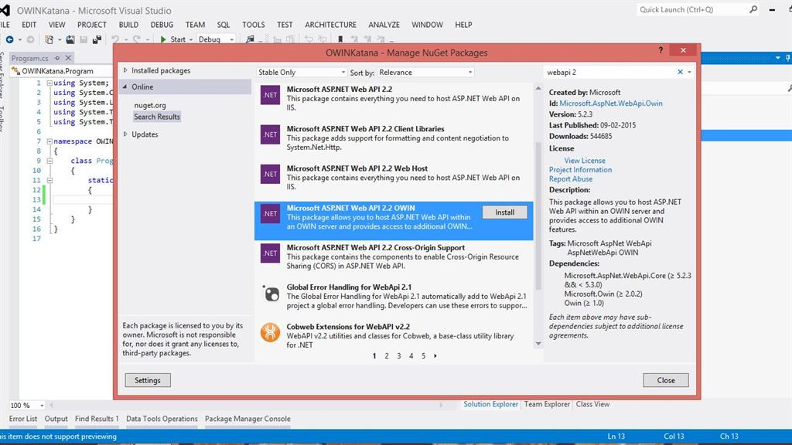The width and height of the screenshot is (792, 445).
Task: Collapse the class code block on line 9
Action: [x=49, y=161]
